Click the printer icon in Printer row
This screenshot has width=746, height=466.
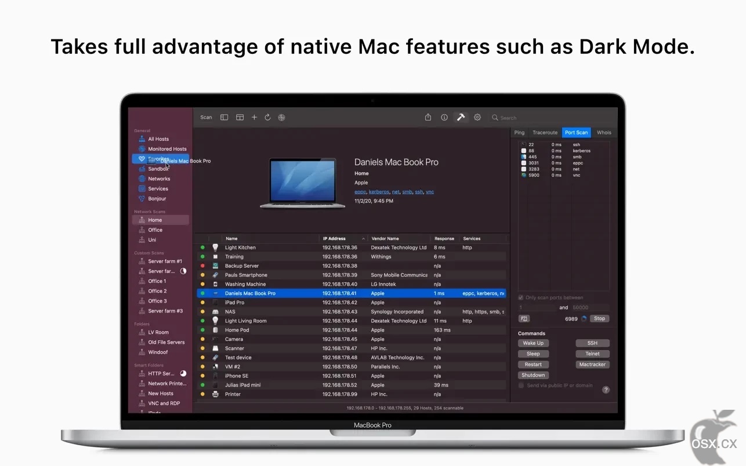tap(215, 394)
